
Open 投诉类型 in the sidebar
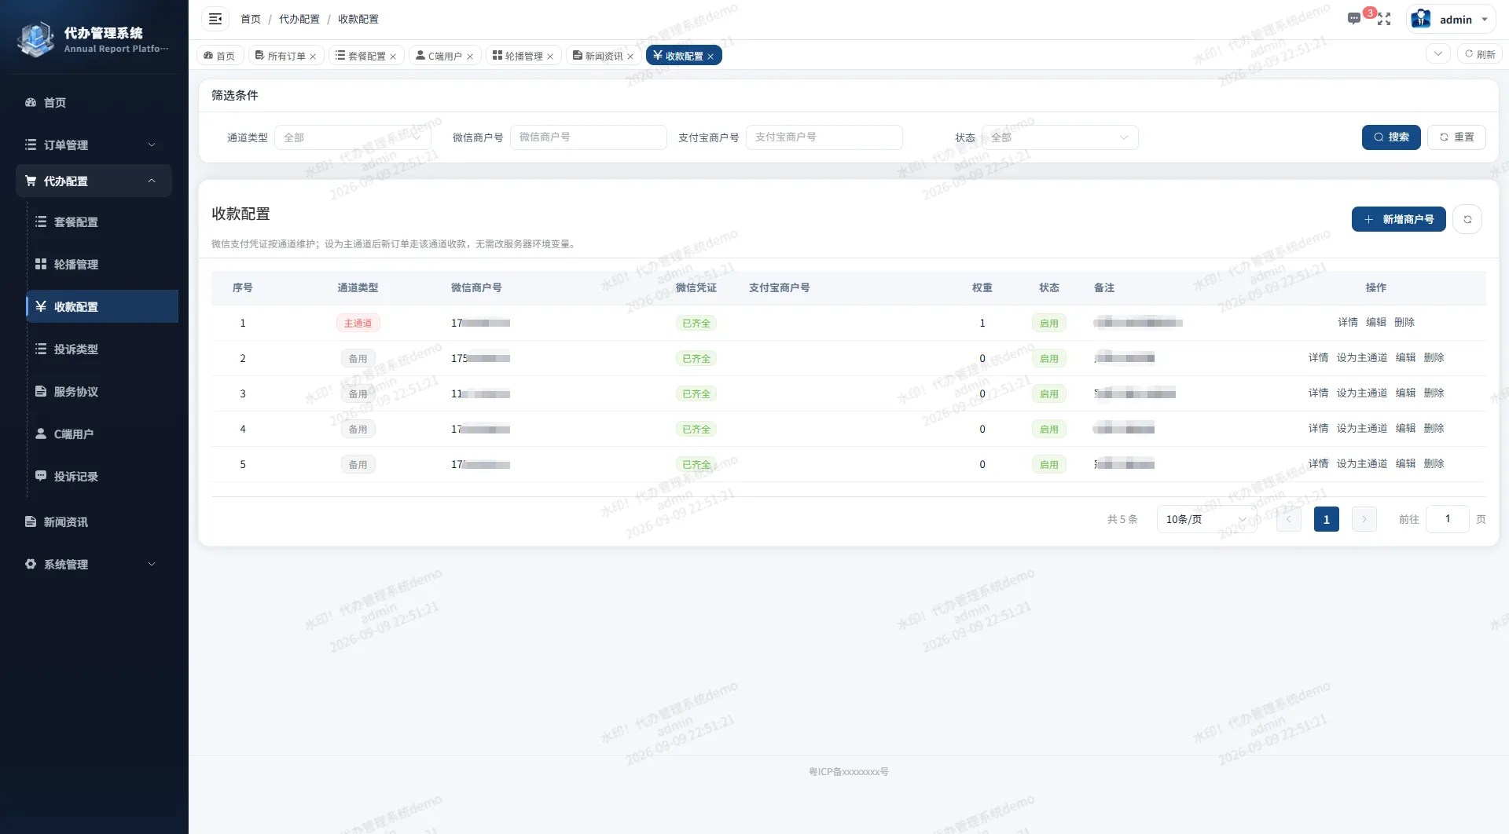pyautogui.click(x=102, y=349)
